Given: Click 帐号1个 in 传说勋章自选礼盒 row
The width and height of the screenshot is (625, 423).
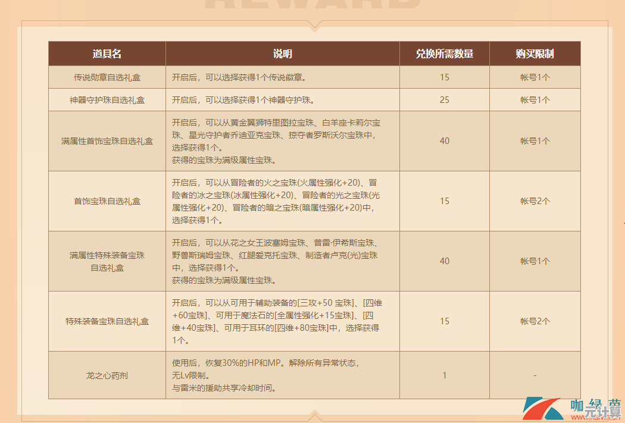Looking at the screenshot, I should (535, 77).
